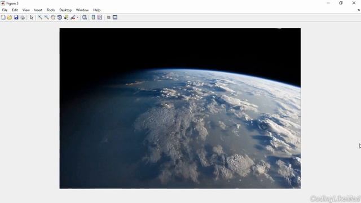Viewport: 361px width, 203px height.
Task: Expand the Brush color dropdown arrow
Action: 78,17
